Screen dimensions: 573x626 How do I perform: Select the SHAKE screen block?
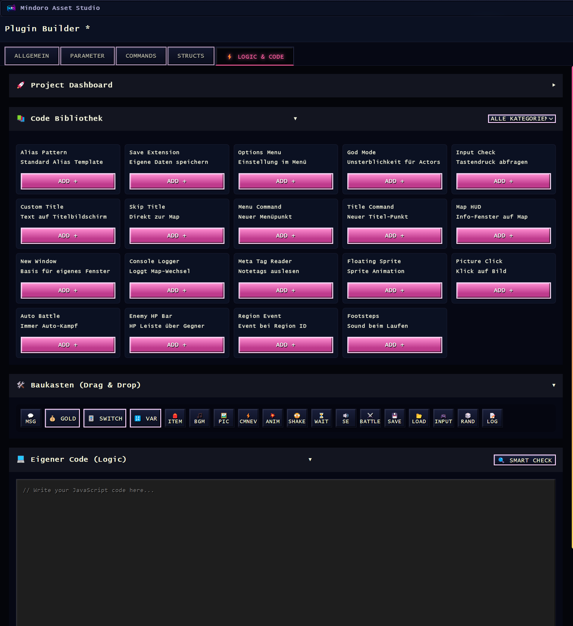pos(297,418)
